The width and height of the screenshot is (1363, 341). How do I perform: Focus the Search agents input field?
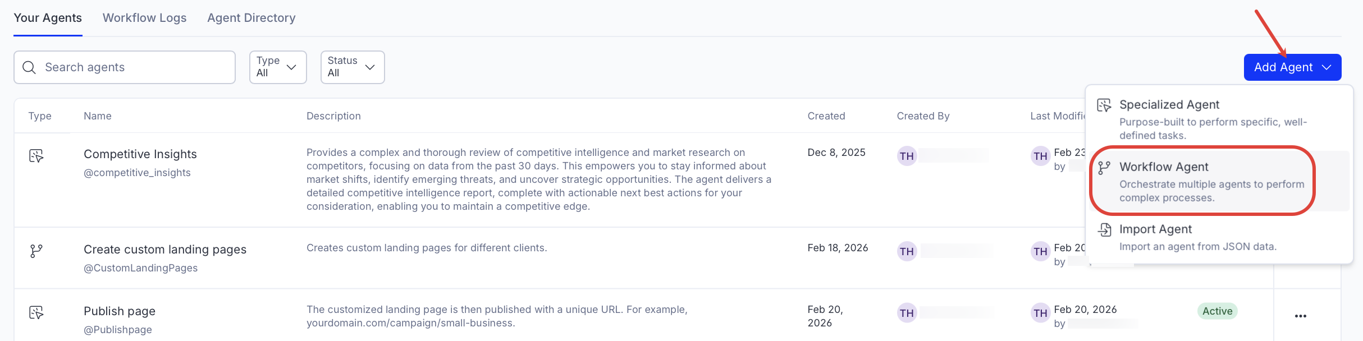135,67
